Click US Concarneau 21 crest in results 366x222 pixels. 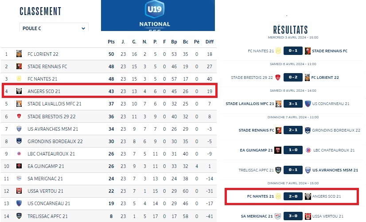tap(308, 104)
